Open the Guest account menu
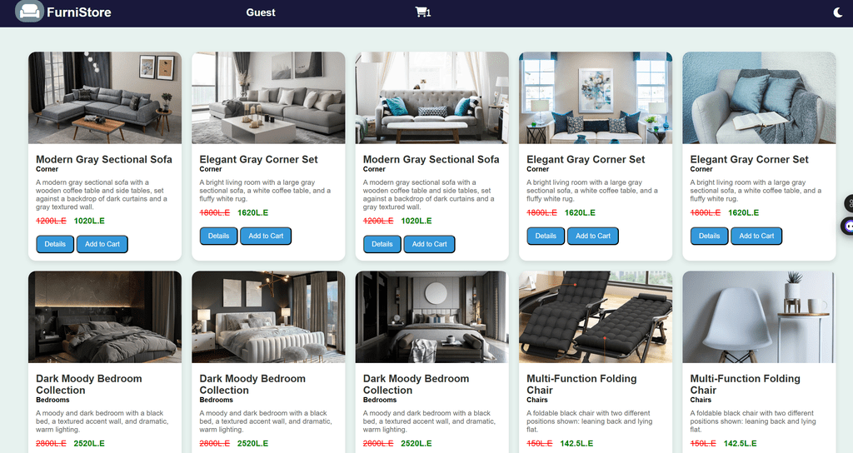 [261, 12]
